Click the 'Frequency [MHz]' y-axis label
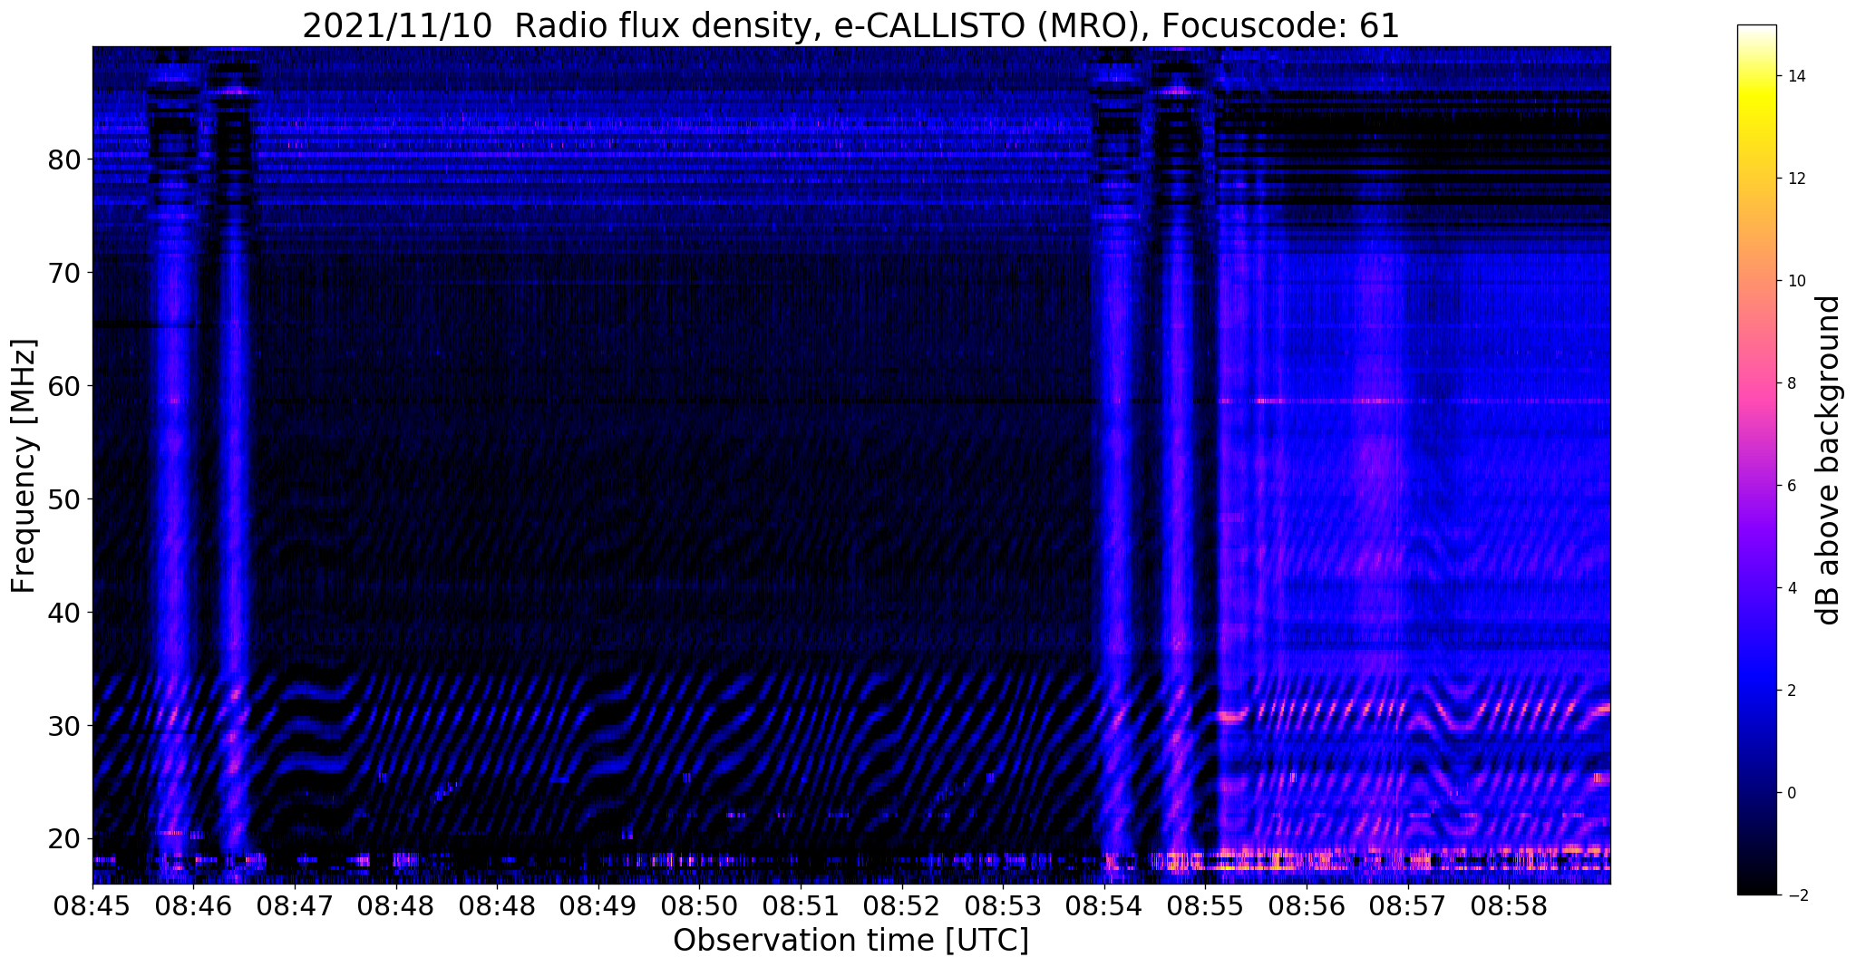The width and height of the screenshot is (1856, 967). click(24, 466)
